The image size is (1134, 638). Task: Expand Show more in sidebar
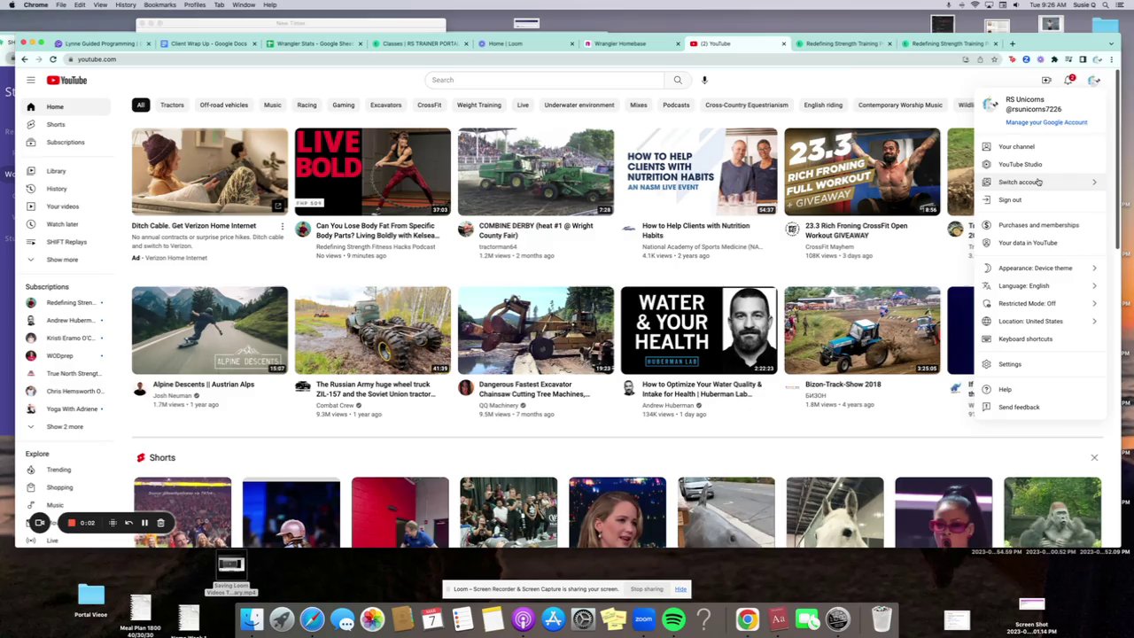click(67, 259)
